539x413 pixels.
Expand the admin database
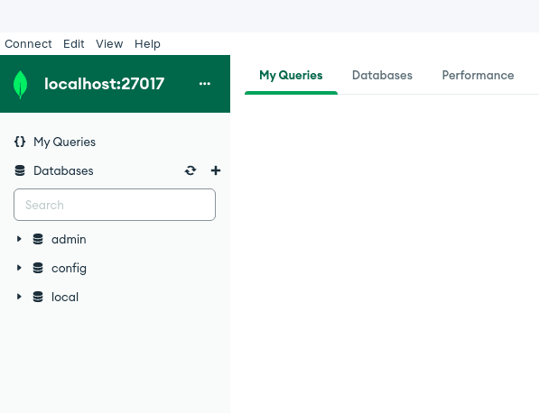click(x=19, y=239)
